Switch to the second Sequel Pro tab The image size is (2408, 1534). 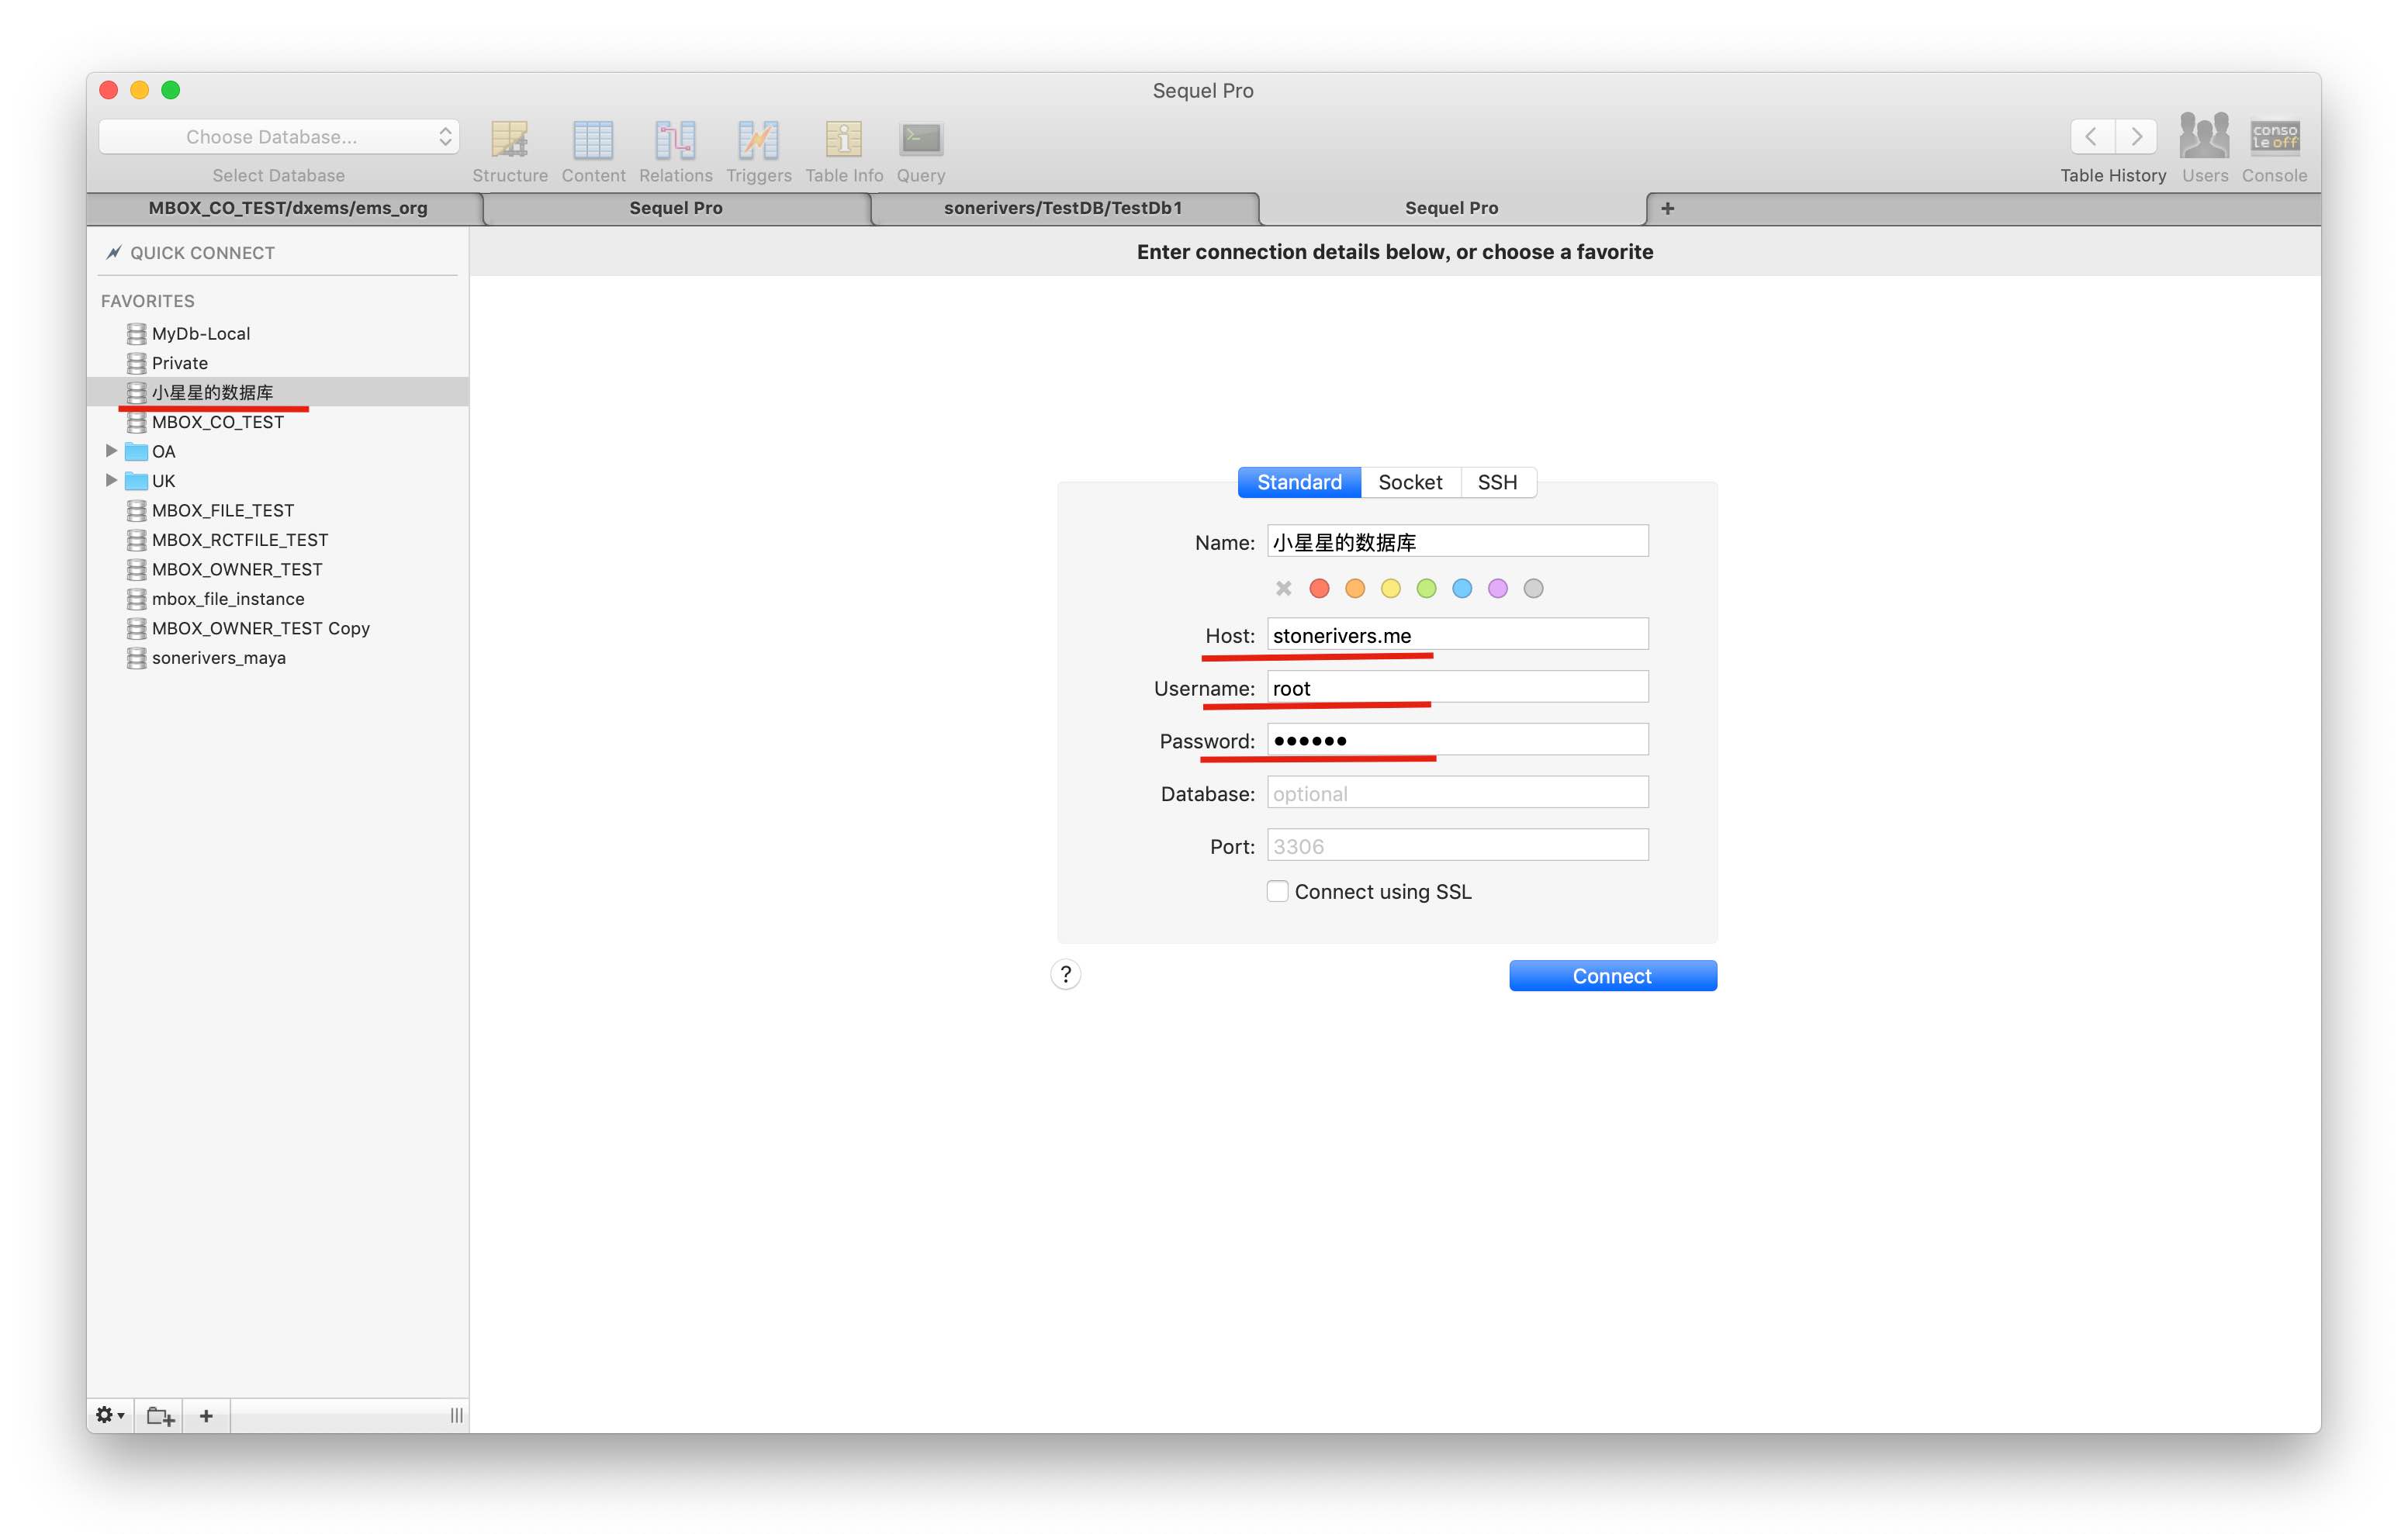pos(676,208)
